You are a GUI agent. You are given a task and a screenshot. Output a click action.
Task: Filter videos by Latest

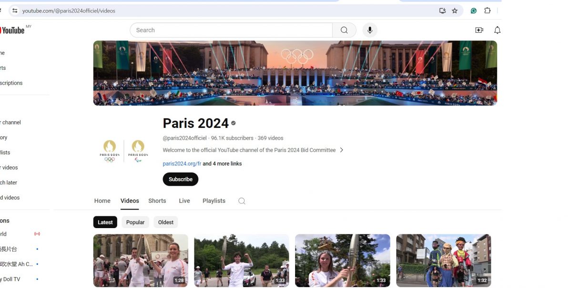point(105,222)
